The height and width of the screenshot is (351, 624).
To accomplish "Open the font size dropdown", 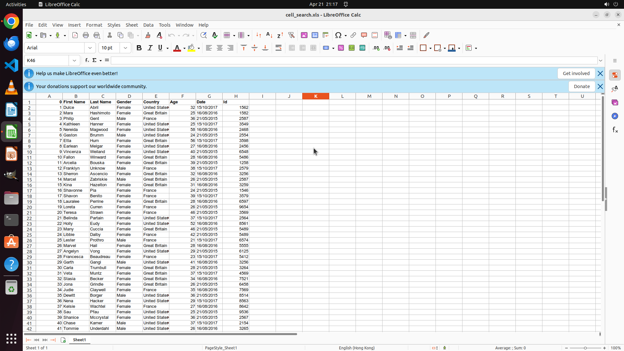I will 125,48.
